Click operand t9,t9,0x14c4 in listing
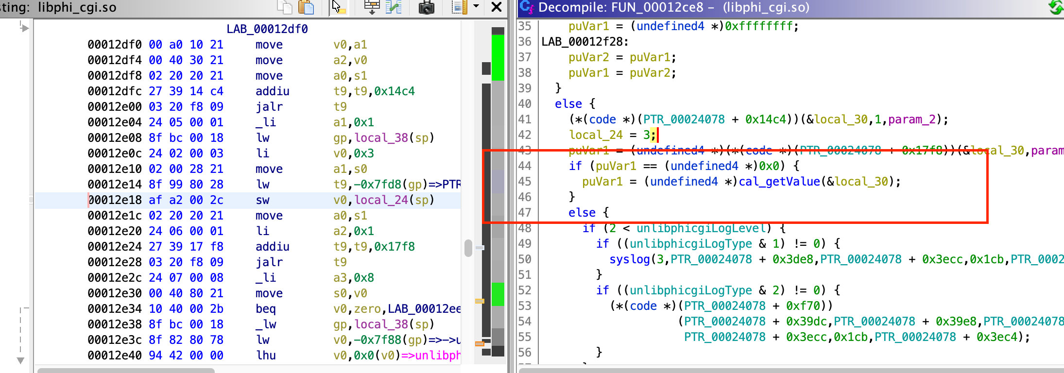This screenshot has width=1064, height=373. tap(374, 91)
